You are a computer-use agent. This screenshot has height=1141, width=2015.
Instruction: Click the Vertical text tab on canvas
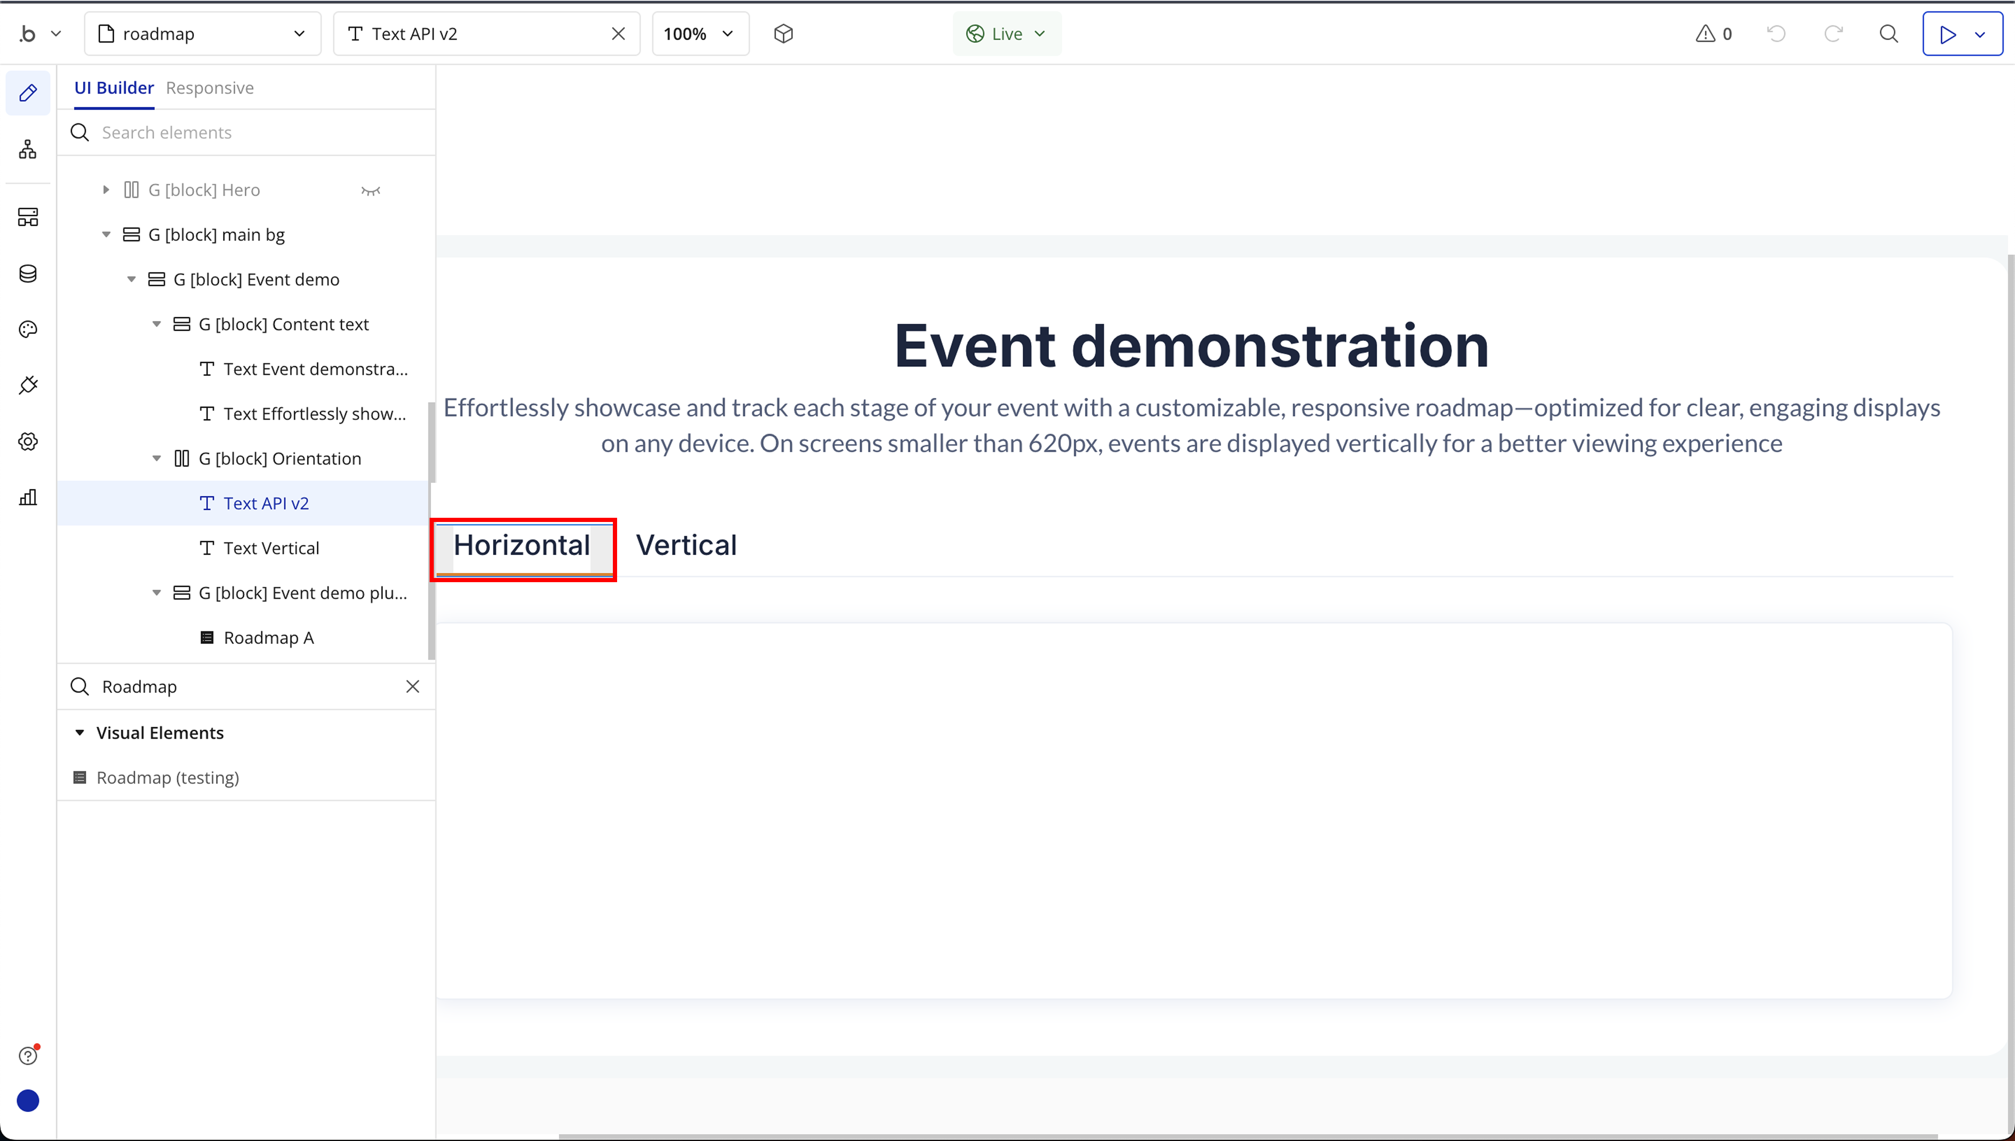(686, 545)
